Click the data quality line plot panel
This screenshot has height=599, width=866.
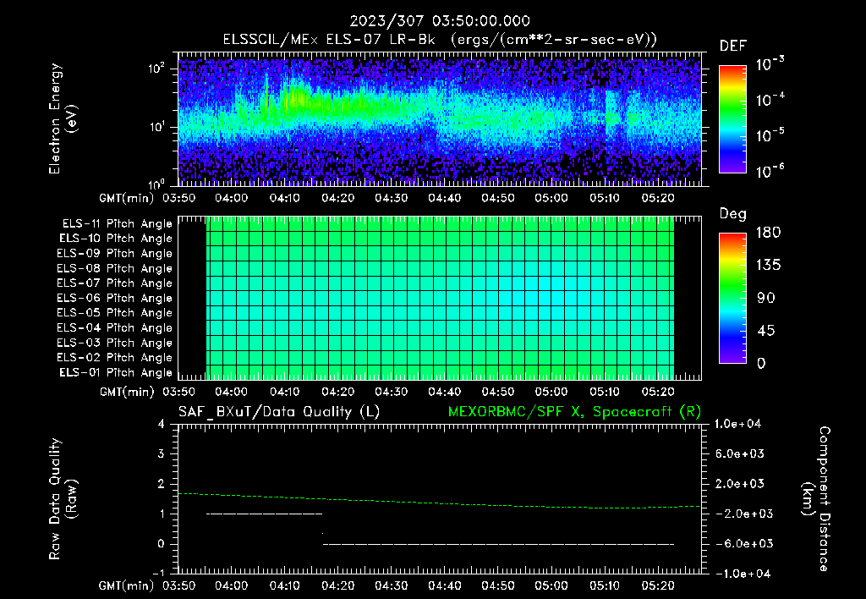tap(440, 499)
